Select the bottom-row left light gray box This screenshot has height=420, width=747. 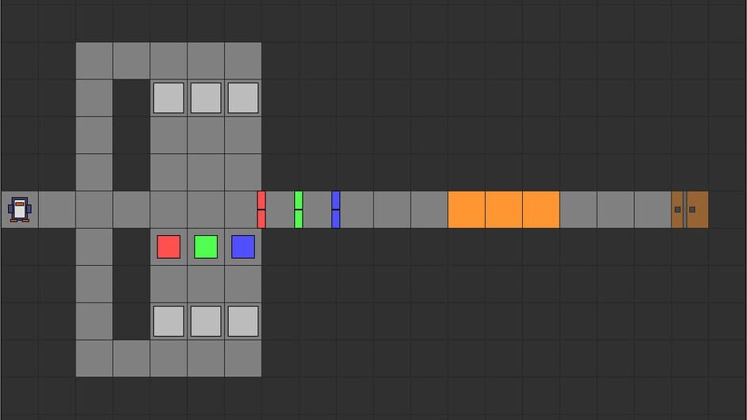coord(168,322)
